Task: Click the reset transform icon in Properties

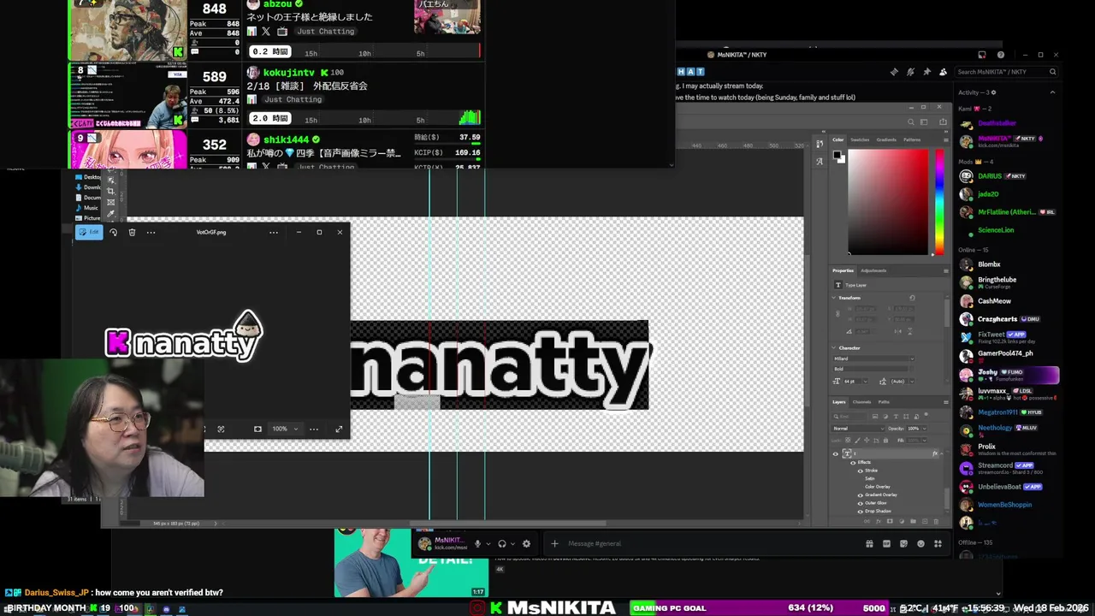Action: point(912,298)
